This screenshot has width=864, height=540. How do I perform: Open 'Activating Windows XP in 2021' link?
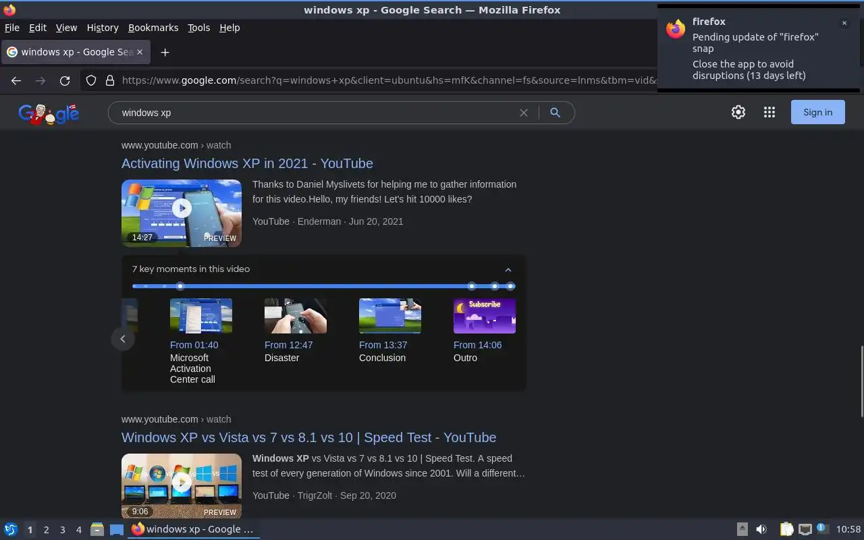247,163
